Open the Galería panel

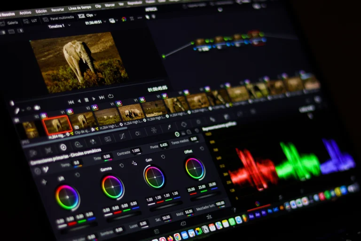pos(9,23)
